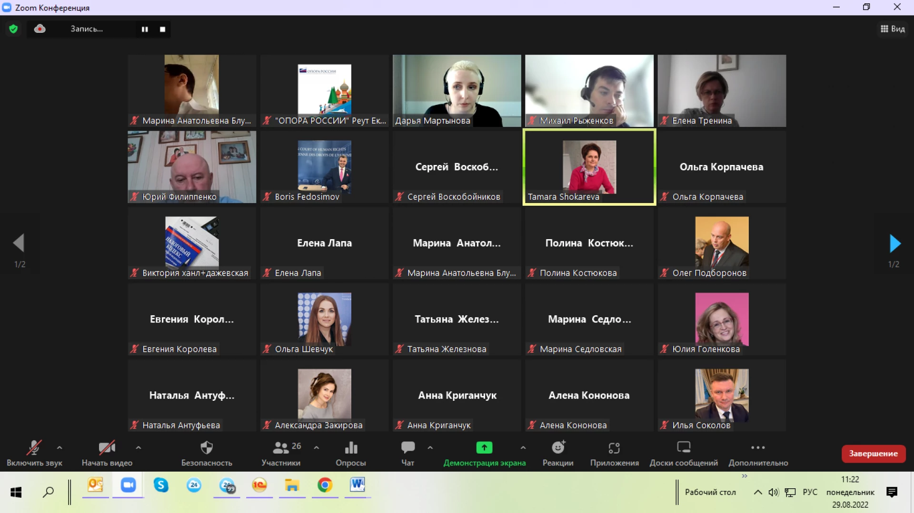The image size is (914, 513).
Task: Open the Participants (Участники) panel
Action: pyautogui.click(x=281, y=448)
